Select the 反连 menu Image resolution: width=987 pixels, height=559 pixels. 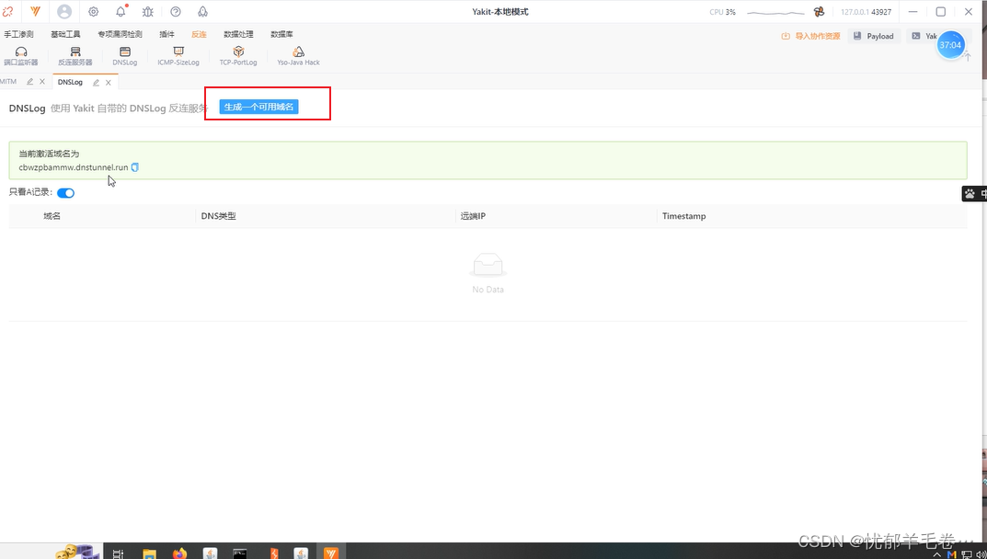pyautogui.click(x=199, y=35)
